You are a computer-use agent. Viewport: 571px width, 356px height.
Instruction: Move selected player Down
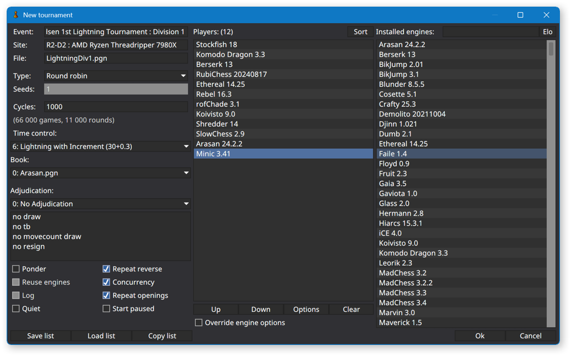pyautogui.click(x=261, y=310)
